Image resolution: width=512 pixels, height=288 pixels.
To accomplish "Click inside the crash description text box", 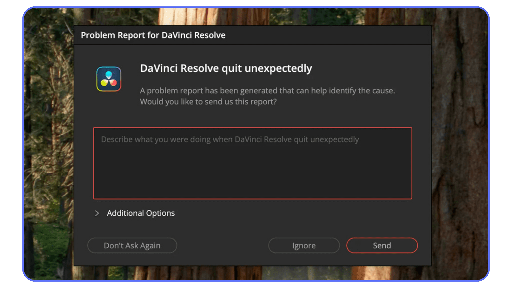I will click(x=253, y=163).
